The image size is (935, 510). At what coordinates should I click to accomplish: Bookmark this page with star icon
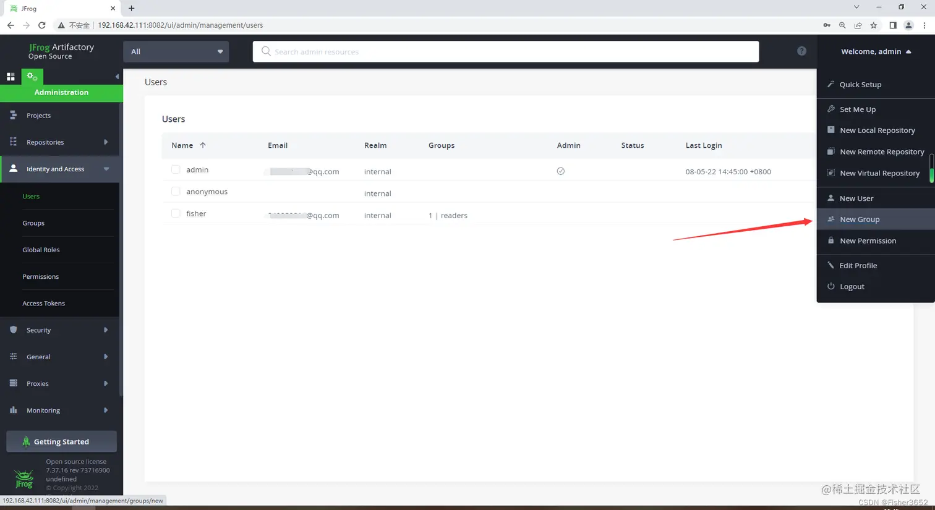coord(873,25)
